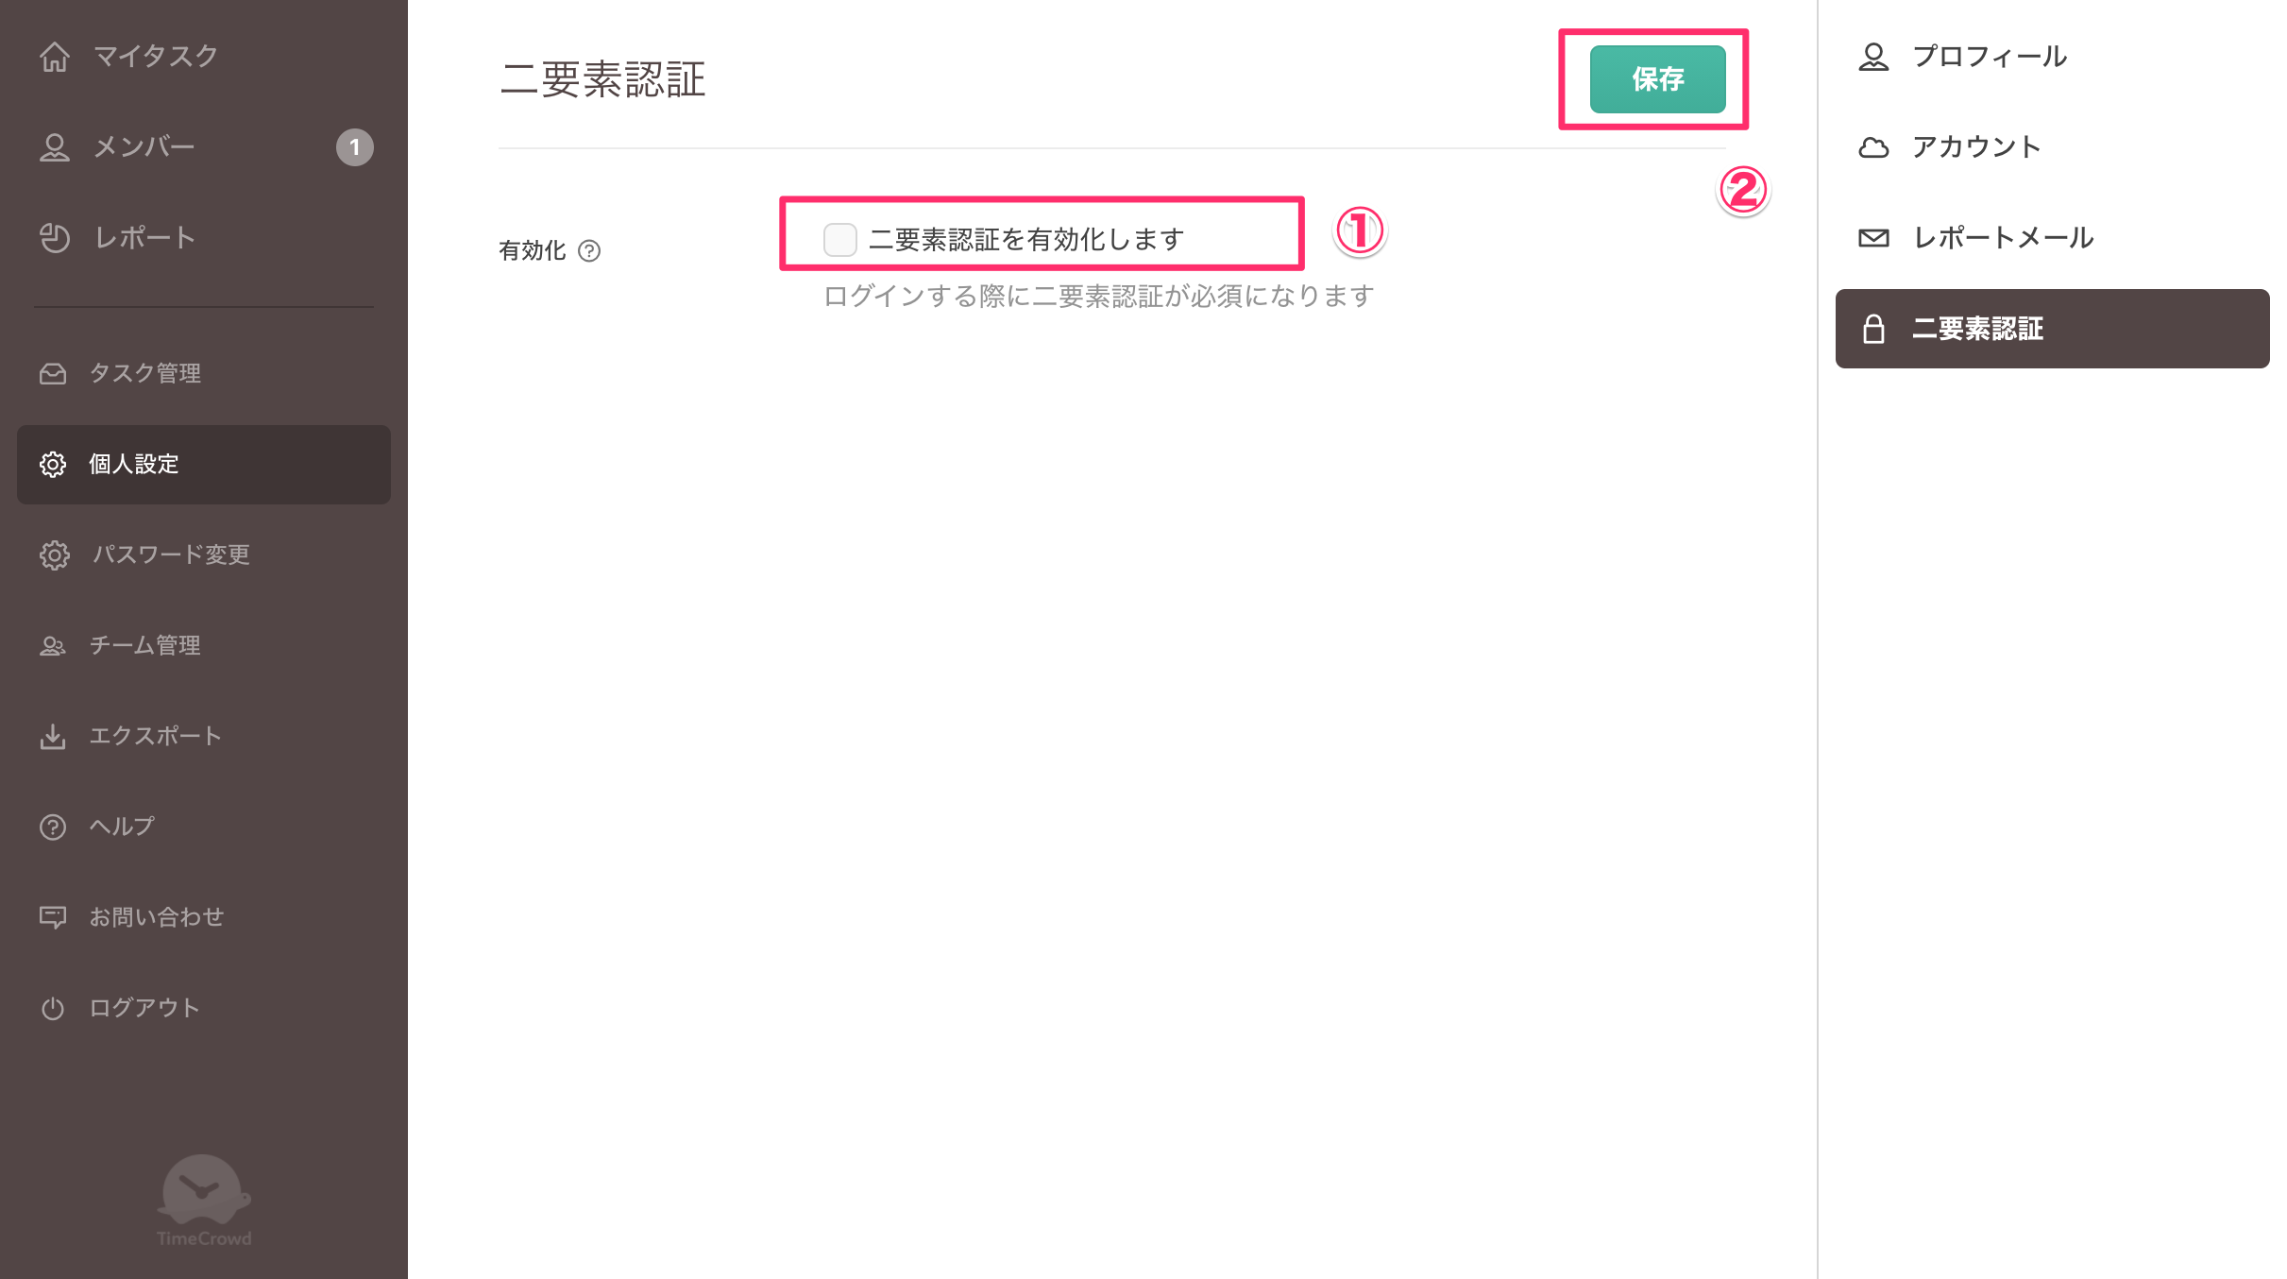Enable the 二要素認証を有効化します checkbox
Viewport: 2287px width, 1279px height.
pyautogui.click(x=839, y=240)
